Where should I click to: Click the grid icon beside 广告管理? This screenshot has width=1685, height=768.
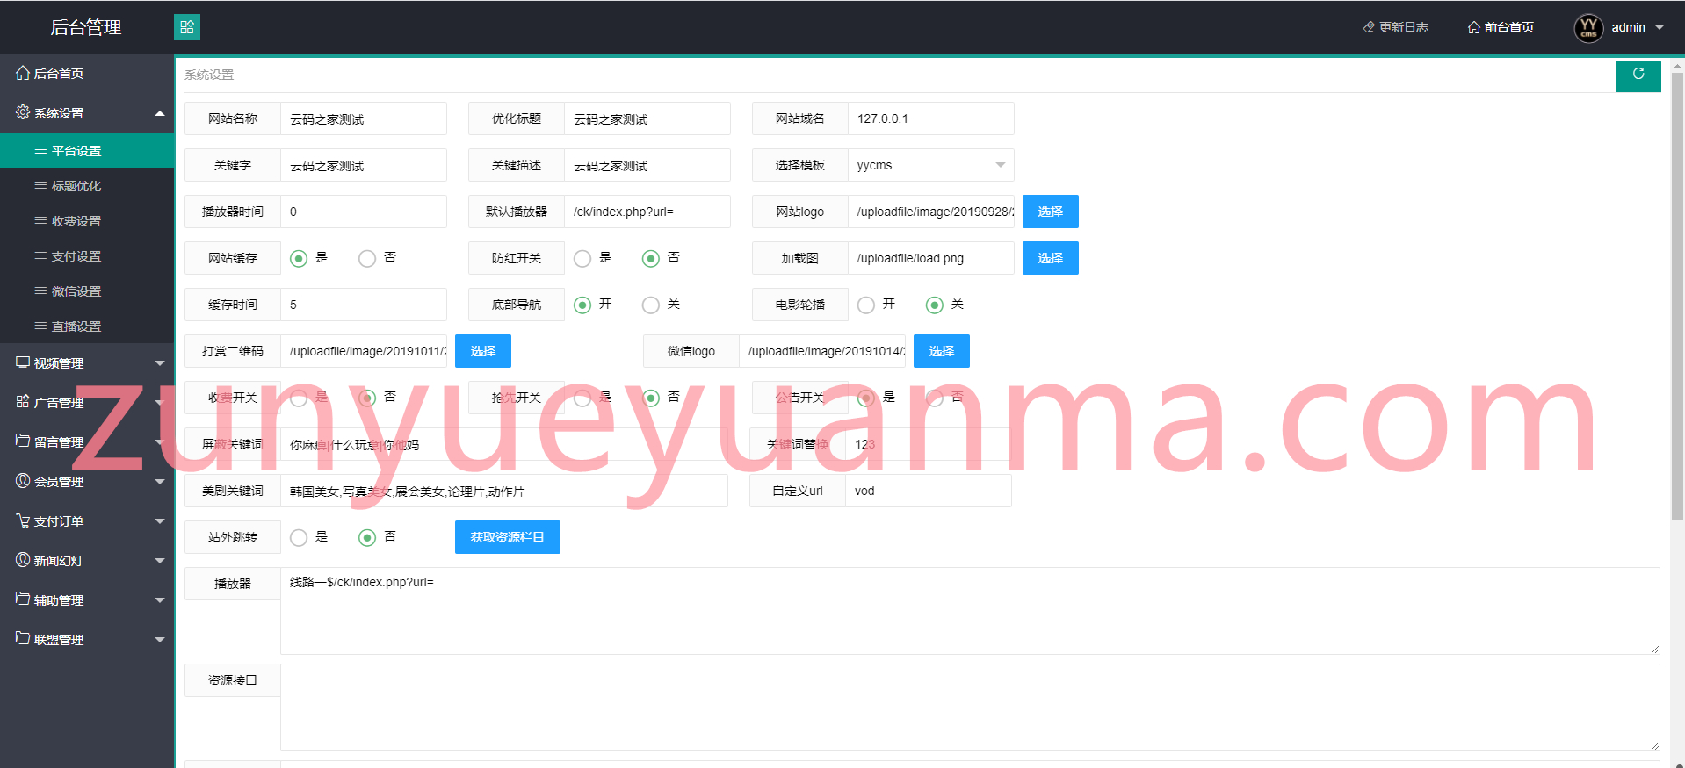[23, 402]
